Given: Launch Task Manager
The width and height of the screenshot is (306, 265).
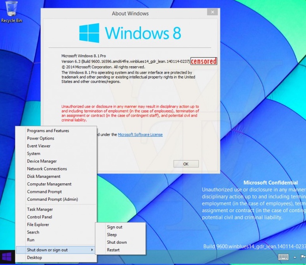Looking at the screenshot, I should 56,209.
